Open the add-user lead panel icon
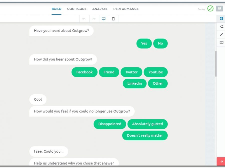The image size is (225, 168). (x=221, y=26)
